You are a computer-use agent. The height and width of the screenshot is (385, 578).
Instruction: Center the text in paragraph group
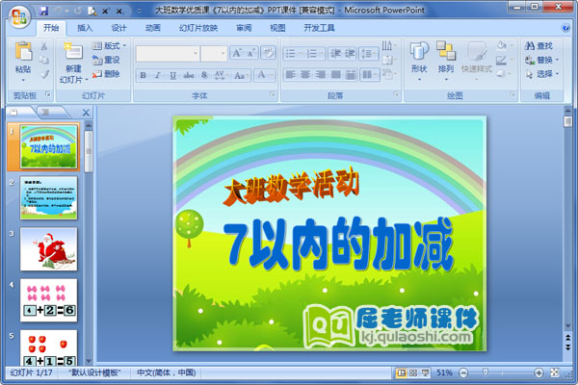(305, 75)
